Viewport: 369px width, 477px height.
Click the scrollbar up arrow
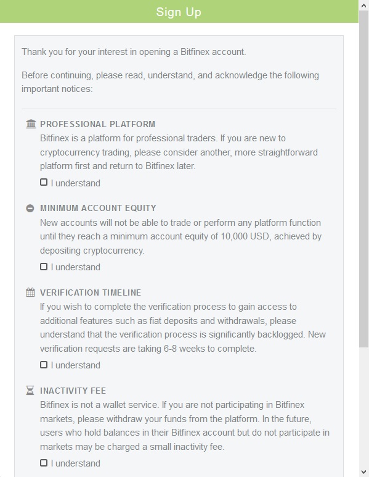pos(364,5)
